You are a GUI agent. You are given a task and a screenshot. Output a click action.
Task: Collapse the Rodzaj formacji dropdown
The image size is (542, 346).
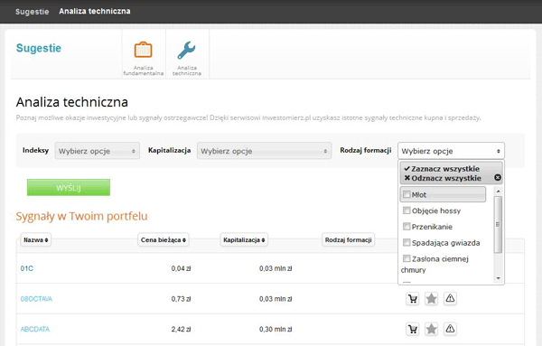451,151
